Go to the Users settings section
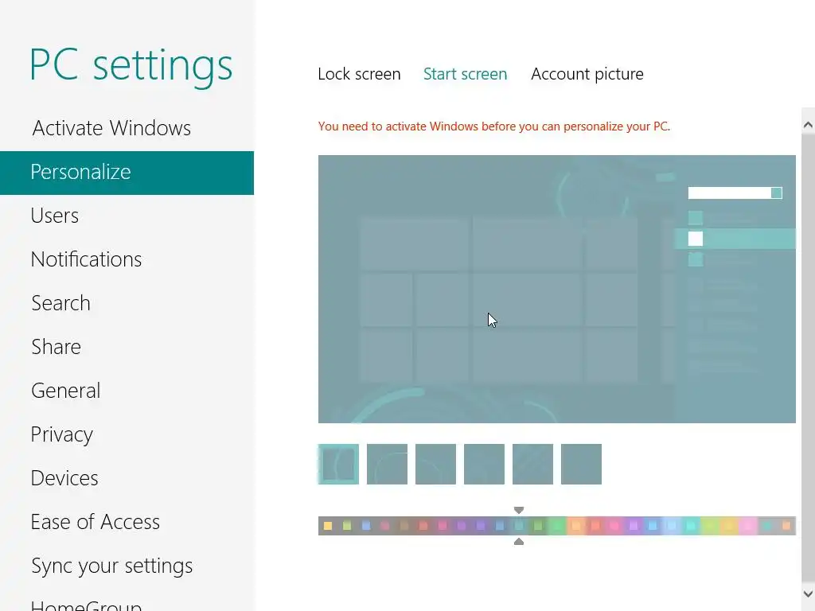The width and height of the screenshot is (815, 611). point(127,216)
